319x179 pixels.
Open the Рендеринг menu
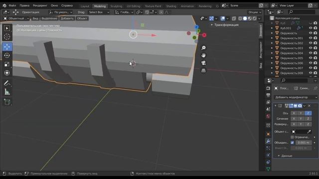40,5
